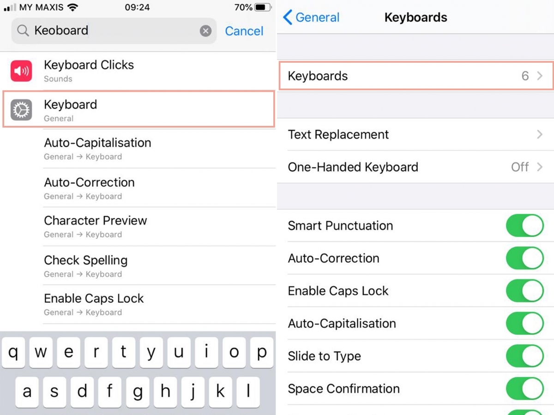Select the Check Spelling search result

(x=138, y=266)
